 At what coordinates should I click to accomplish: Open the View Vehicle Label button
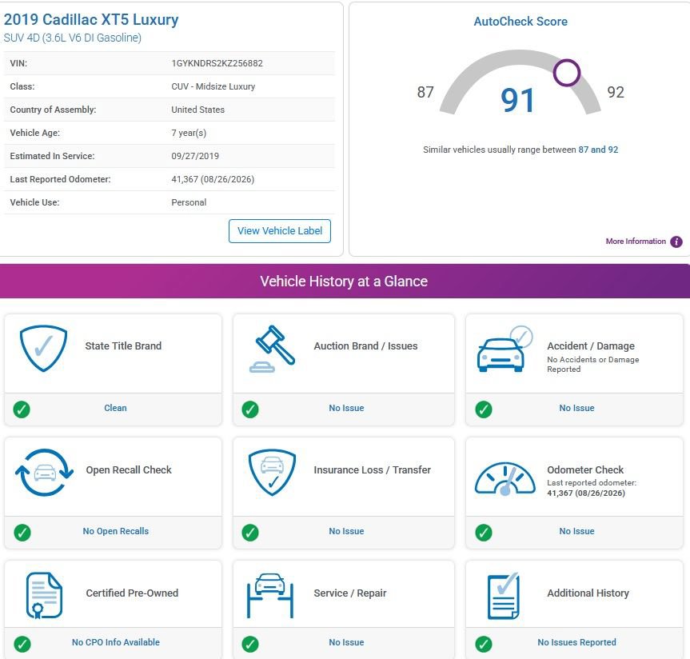[279, 230]
